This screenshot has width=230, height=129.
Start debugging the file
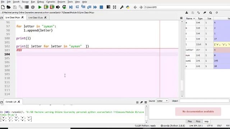pyautogui.click(x=71, y=7)
